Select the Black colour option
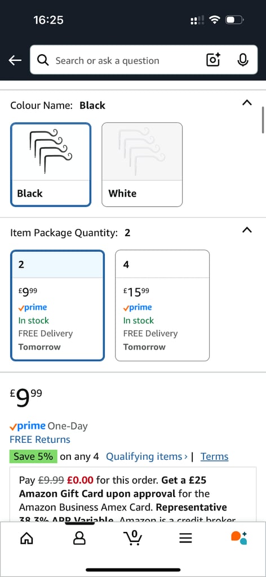This screenshot has height=577, width=266. [51, 165]
